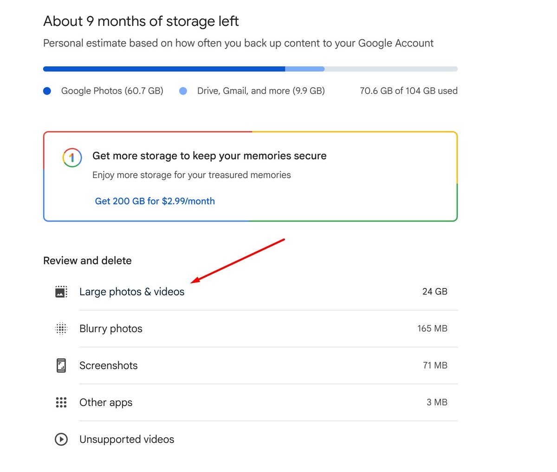Click Get 200 GB for $2.99/month
This screenshot has height=472, width=557.
click(x=155, y=201)
